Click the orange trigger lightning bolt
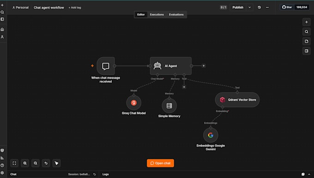This screenshot has height=178, width=314. pyautogui.click(x=92, y=66)
